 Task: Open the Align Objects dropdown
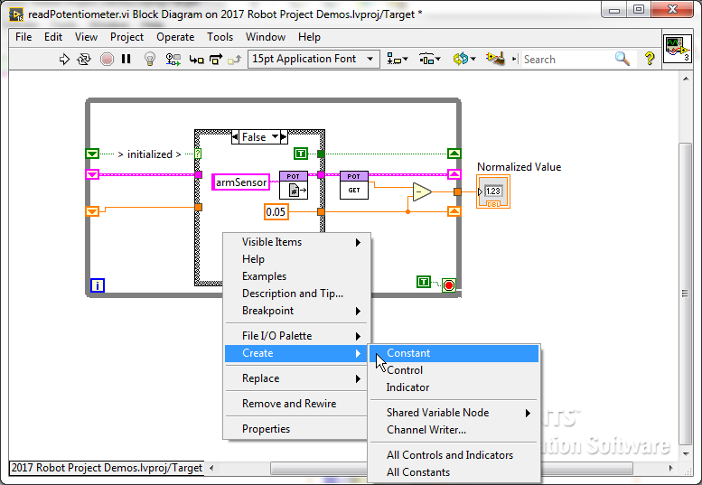tap(397, 59)
